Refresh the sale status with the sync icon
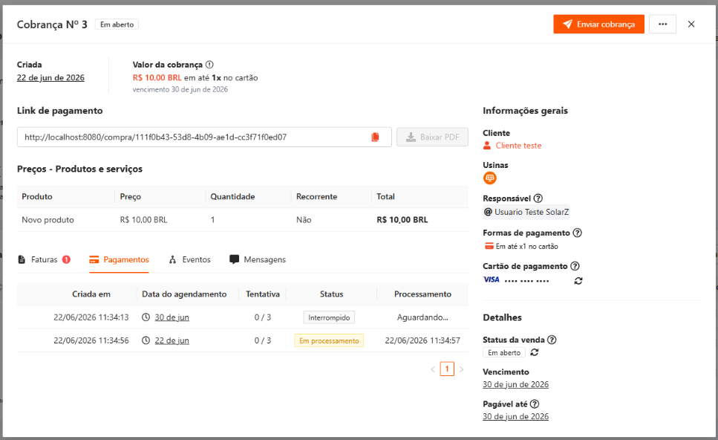Image resolution: width=718 pixels, height=440 pixels. coord(535,352)
